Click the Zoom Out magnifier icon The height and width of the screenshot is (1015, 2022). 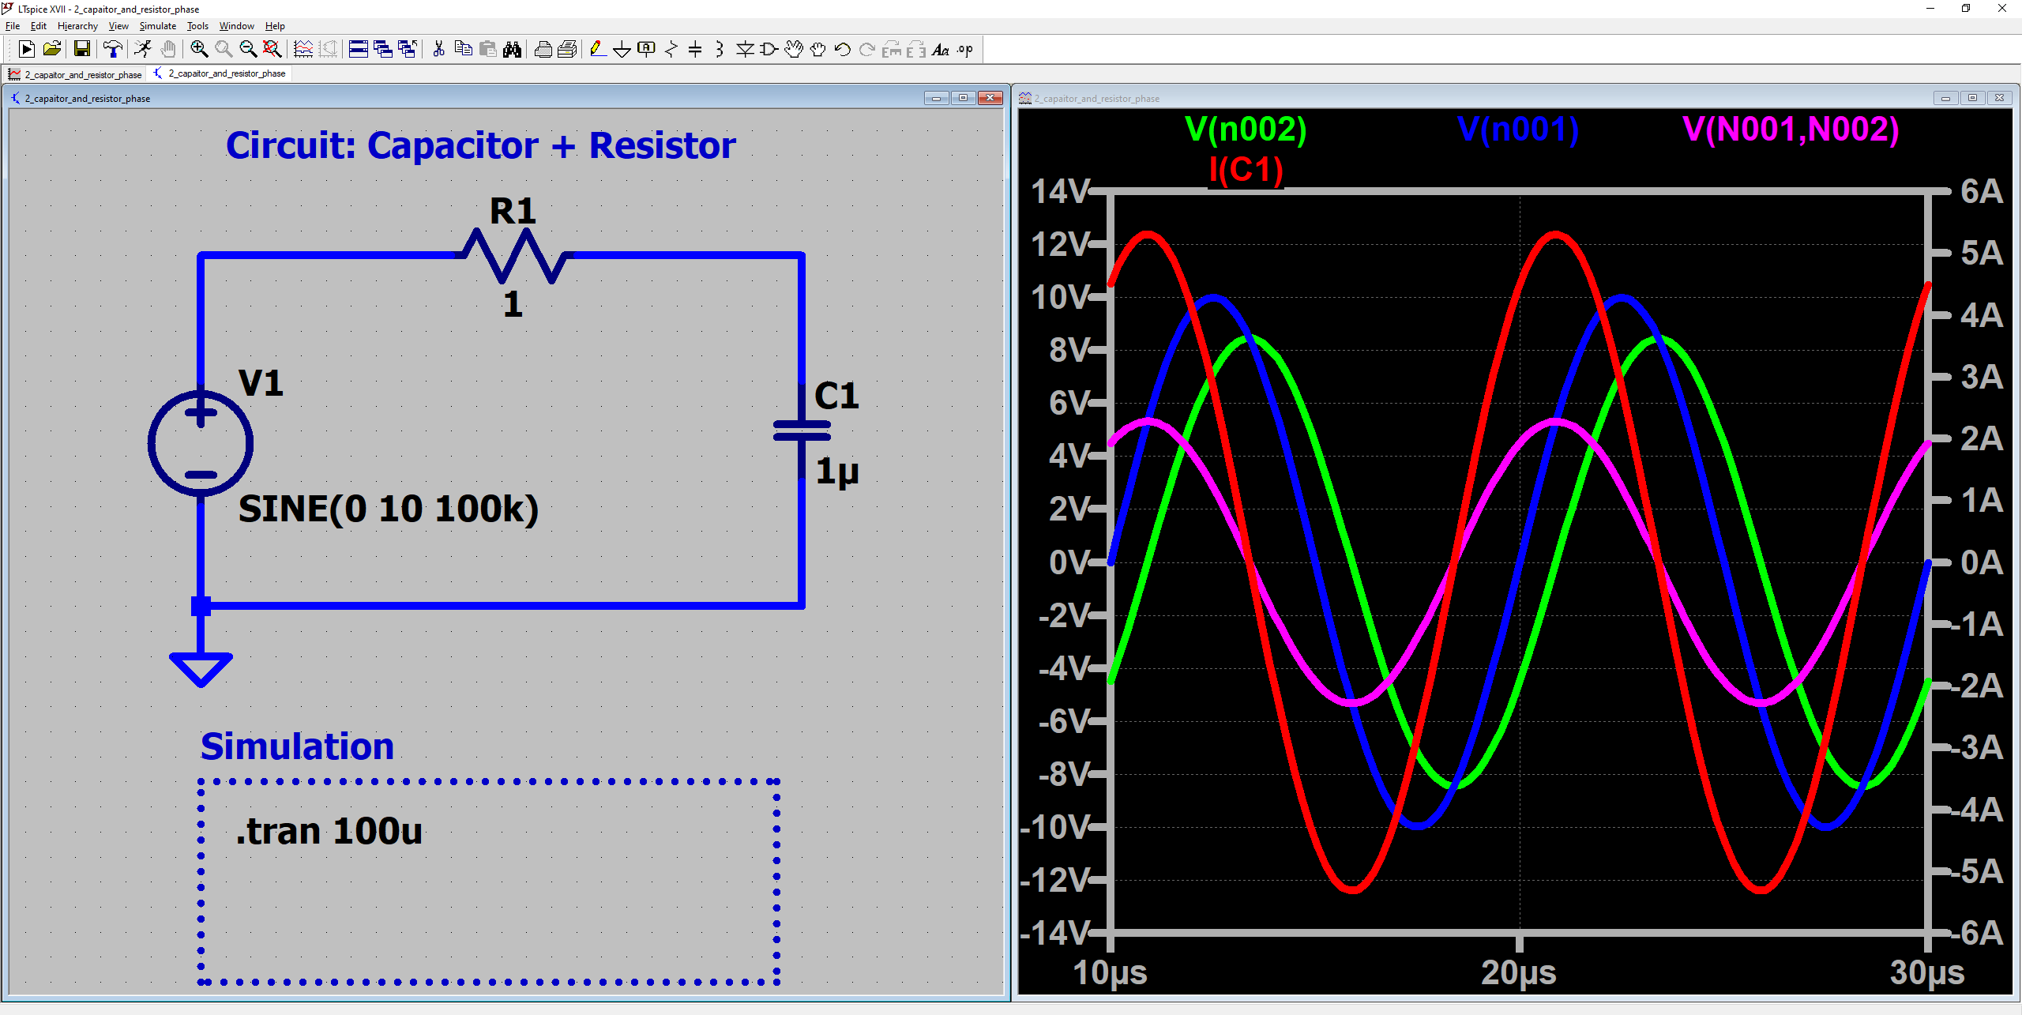(x=248, y=50)
